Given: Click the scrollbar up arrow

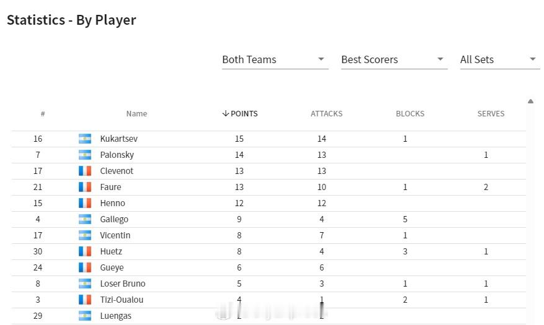Looking at the screenshot, I should tap(530, 102).
